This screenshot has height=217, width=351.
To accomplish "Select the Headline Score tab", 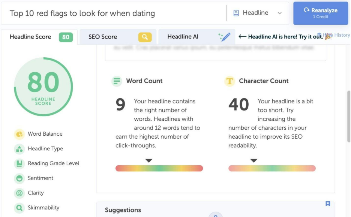I will point(39,37).
